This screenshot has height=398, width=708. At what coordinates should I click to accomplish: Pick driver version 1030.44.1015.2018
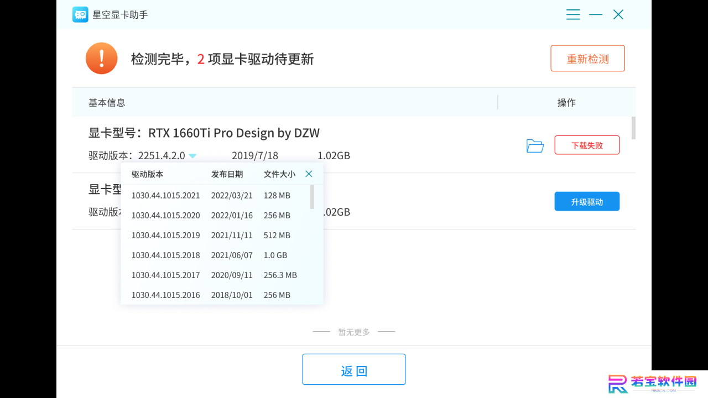[216, 255]
